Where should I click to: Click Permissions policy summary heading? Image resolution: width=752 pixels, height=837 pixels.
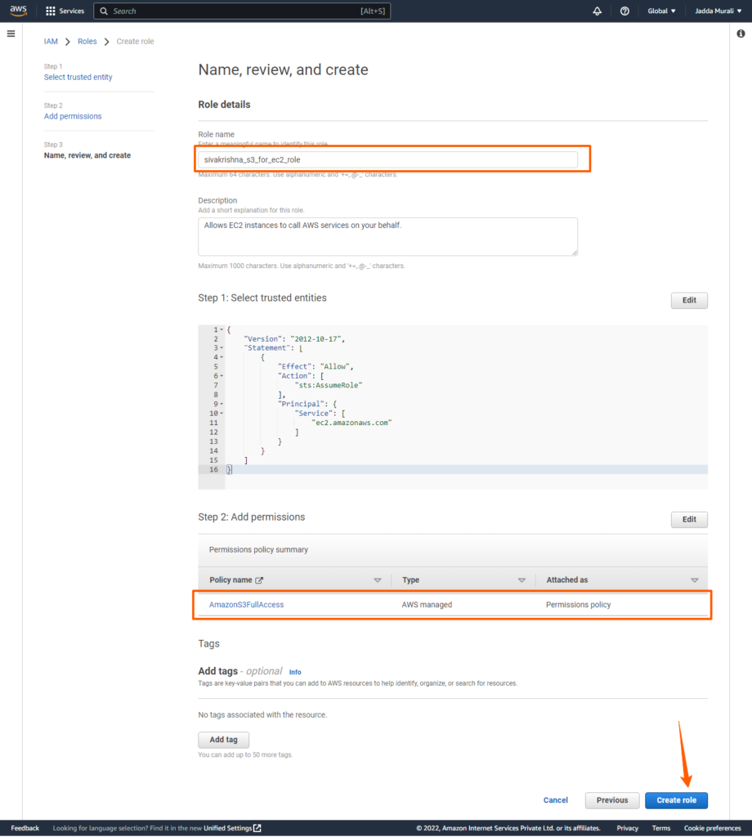coord(258,550)
